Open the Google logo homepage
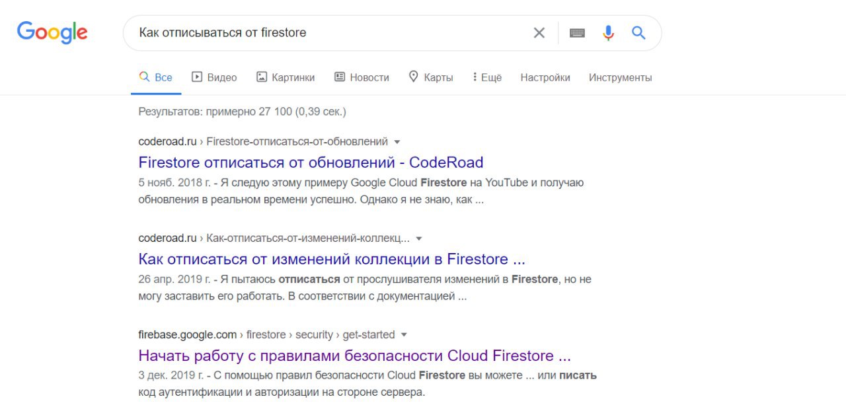The width and height of the screenshot is (846, 417). (x=52, y=32)
